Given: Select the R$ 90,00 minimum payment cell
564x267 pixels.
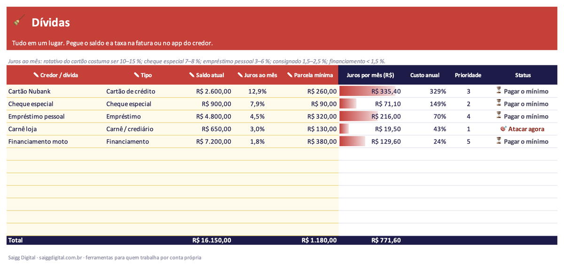Looking at the screenshot, I should coord(310,104).
